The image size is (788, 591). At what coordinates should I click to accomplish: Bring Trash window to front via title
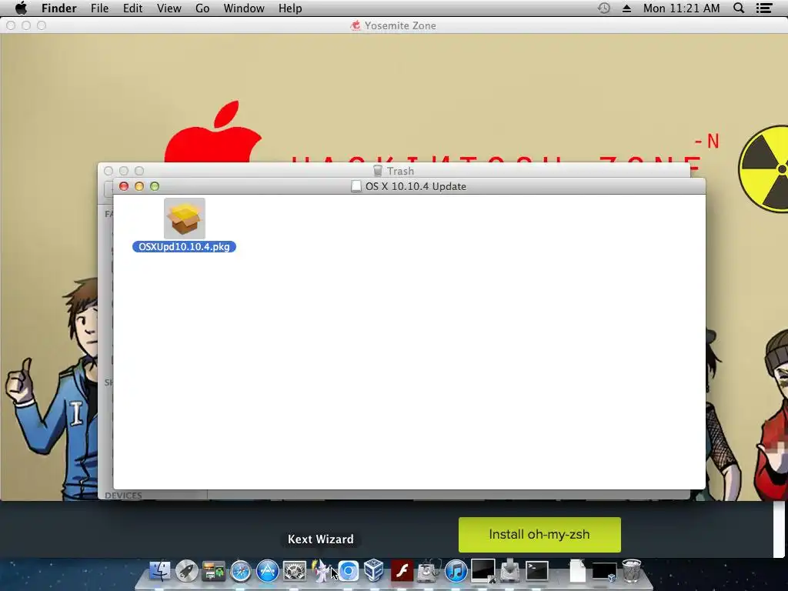click(x=400, y=171)
